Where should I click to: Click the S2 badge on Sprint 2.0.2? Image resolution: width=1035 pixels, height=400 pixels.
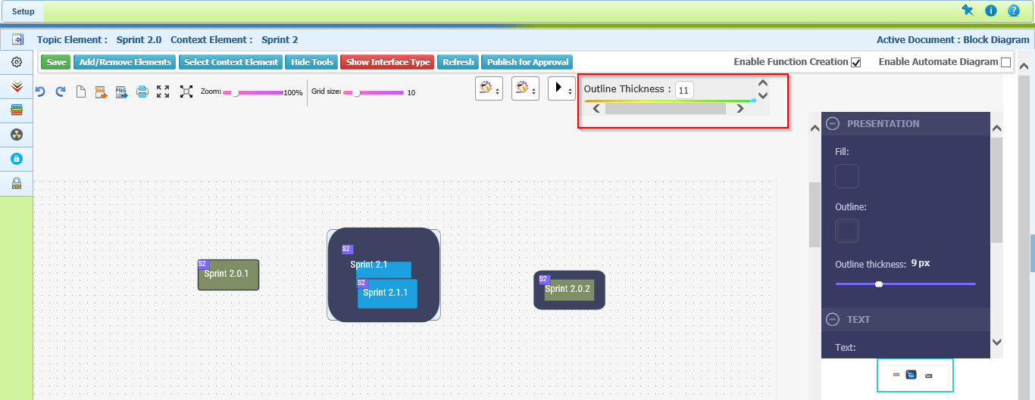543,279
